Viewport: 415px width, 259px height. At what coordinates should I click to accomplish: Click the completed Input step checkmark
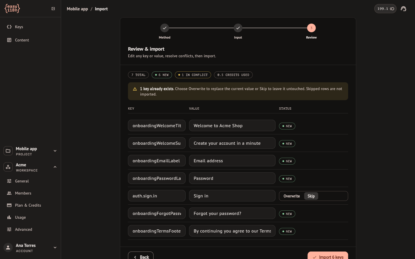238,28
